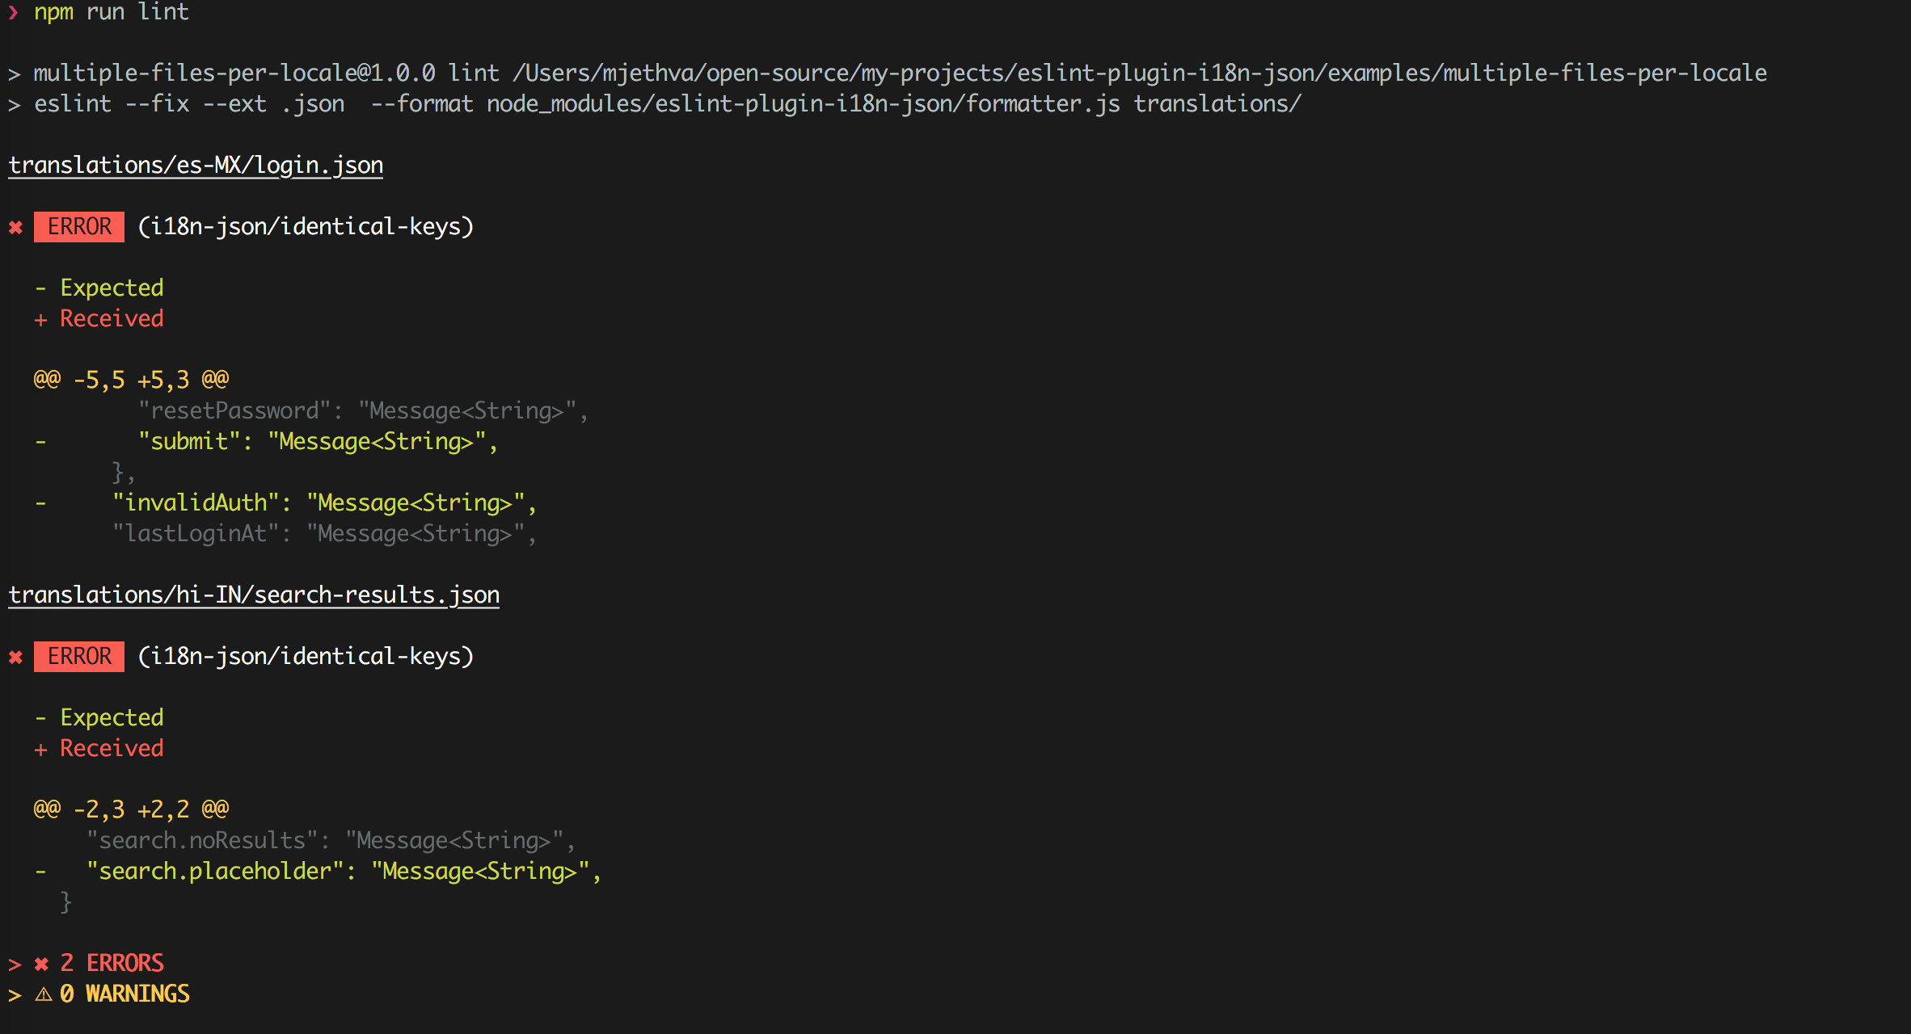Click the 0 WARNINGS summary text
1911x1034 pixels.
(x=125, y=994)
